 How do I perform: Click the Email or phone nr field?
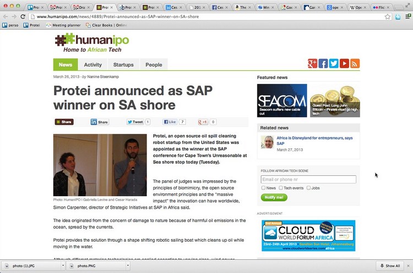click(x=308, y=180)
